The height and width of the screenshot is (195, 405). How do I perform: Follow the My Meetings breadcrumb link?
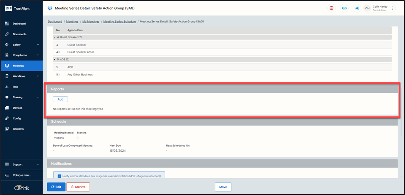tap(91, 22)
